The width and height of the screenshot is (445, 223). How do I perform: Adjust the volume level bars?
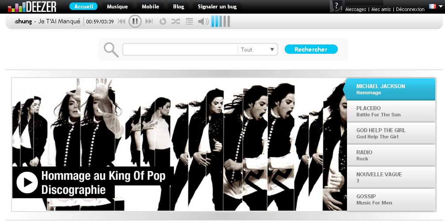221,21
